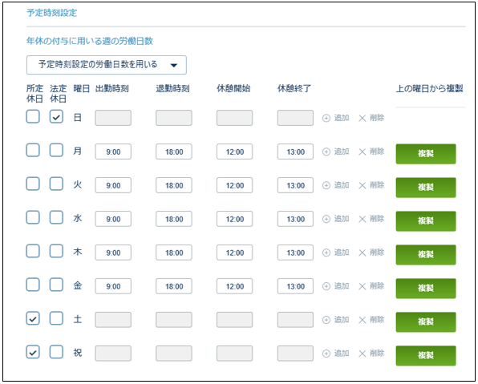The image size is (478, 384).
Task: Click the 複製 button for 土 row
Action: (x=426, y=321)
